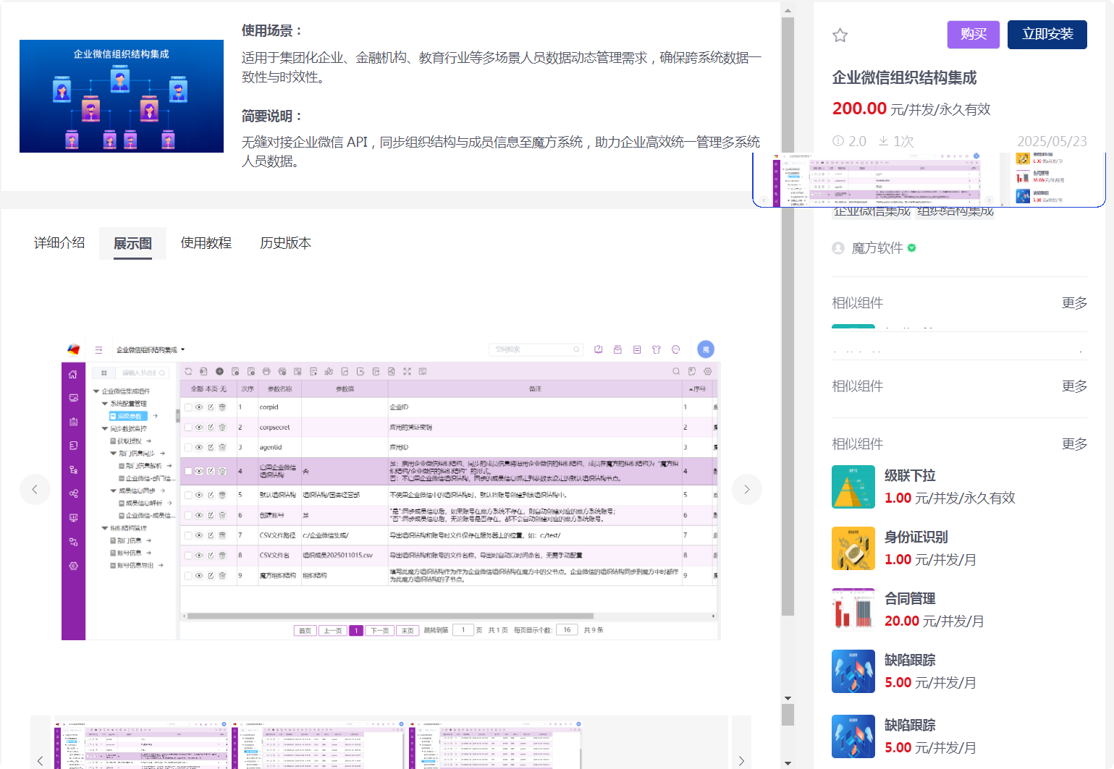Click the 立即安装 button

(1047, 35)
